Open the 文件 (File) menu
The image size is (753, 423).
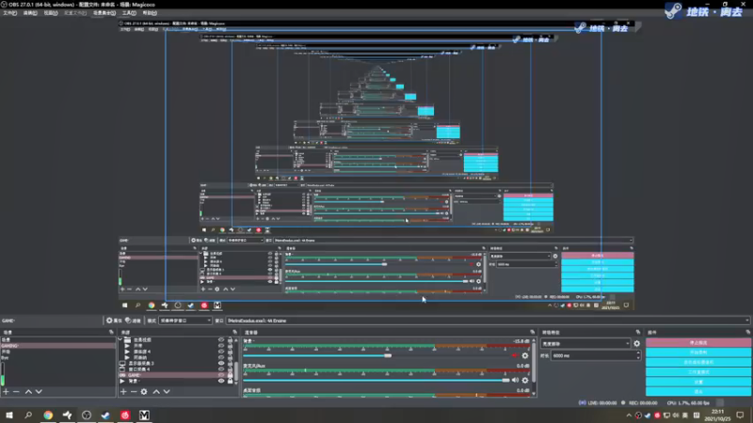point(9,13)
